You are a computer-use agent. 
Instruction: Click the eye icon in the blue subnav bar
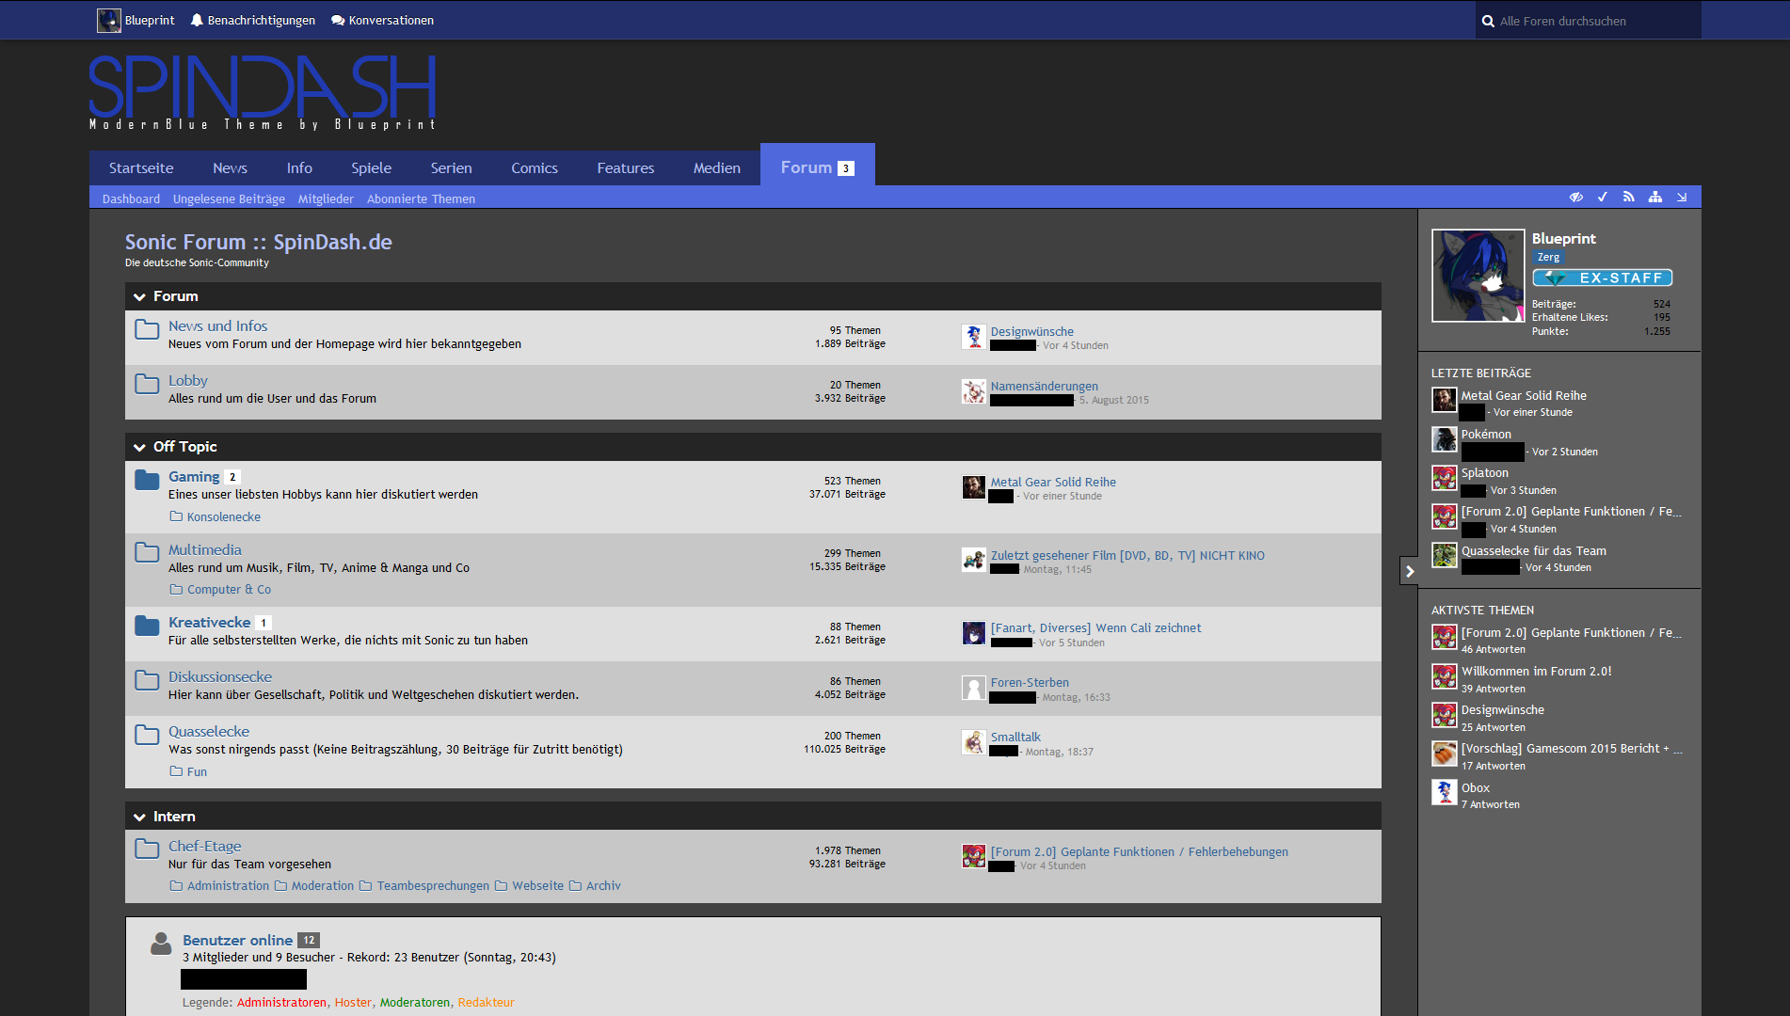point(1576,198)
